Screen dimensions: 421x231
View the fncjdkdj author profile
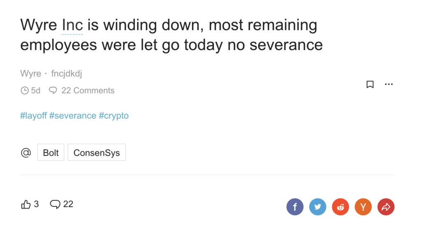(67, 73)
